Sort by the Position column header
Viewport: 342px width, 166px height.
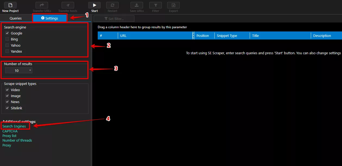[x=203, y=36]
